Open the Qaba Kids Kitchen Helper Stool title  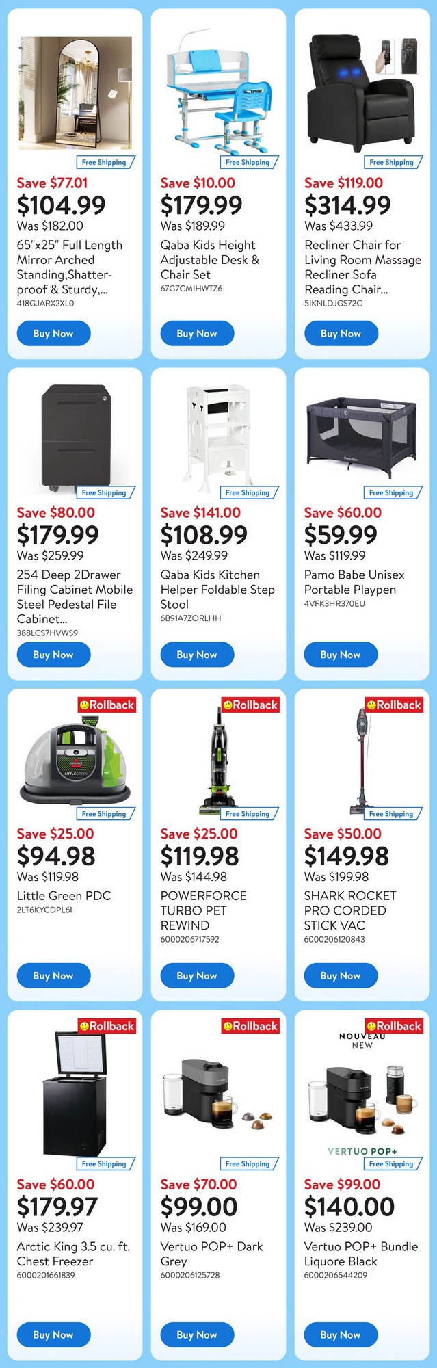click(217, 590)
